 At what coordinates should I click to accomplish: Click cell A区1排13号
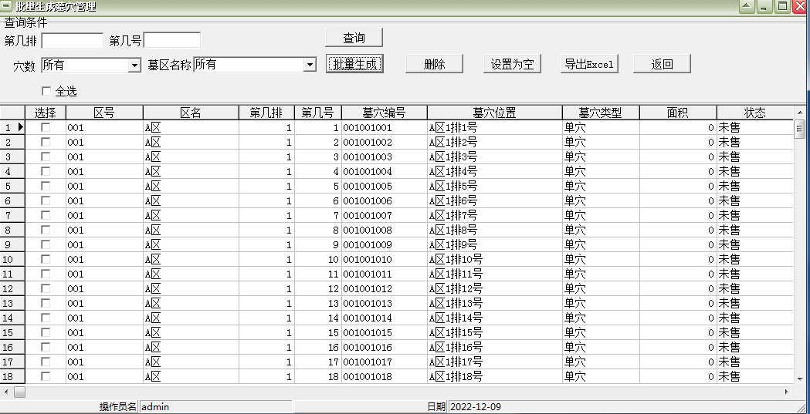[x=495, y=303]
